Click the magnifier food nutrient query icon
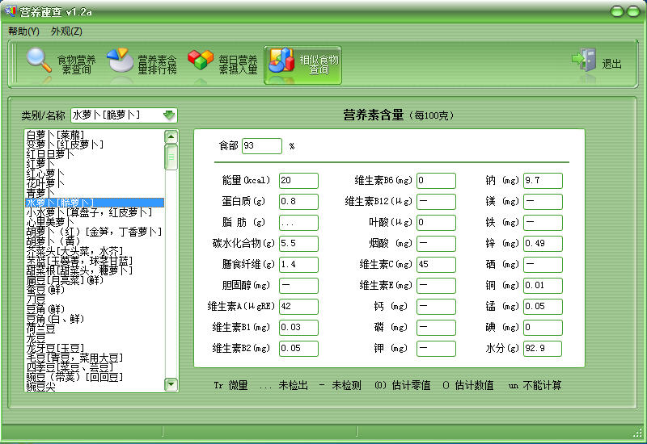Screen dimensions: 647x444 pos(38,61)
